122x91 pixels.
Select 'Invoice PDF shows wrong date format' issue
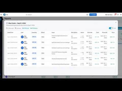click(x=59, y=53)
